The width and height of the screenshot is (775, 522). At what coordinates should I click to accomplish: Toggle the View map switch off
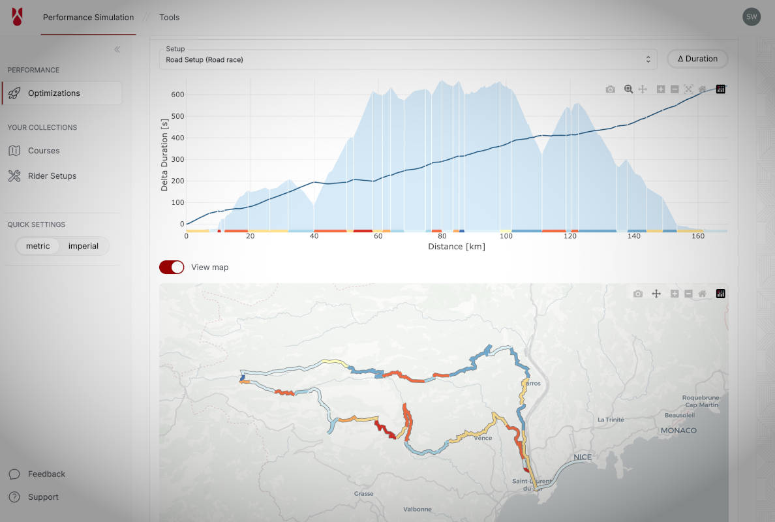171,267
